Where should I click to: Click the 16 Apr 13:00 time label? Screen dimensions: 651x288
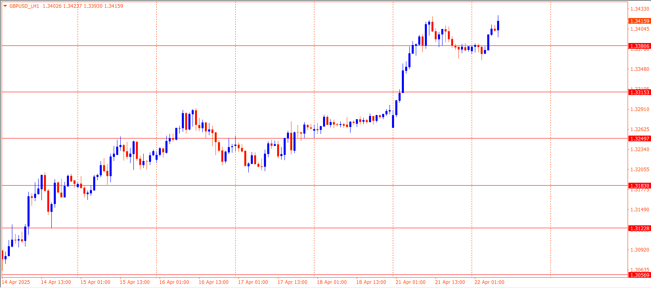tap(213, 282)
